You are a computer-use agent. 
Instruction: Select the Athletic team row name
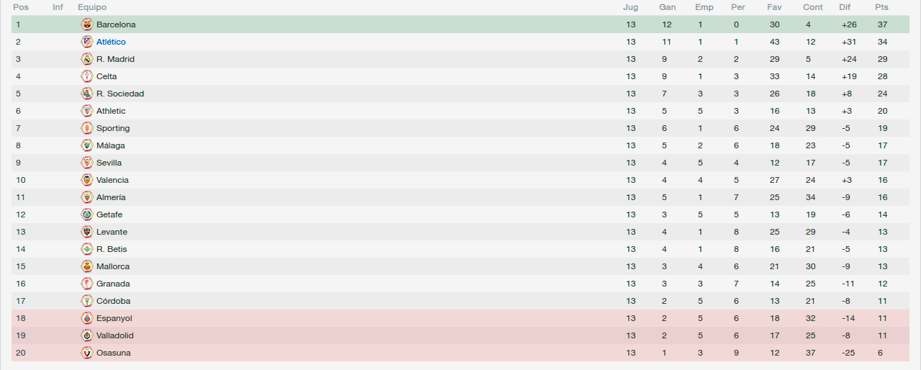pos(111,111)
